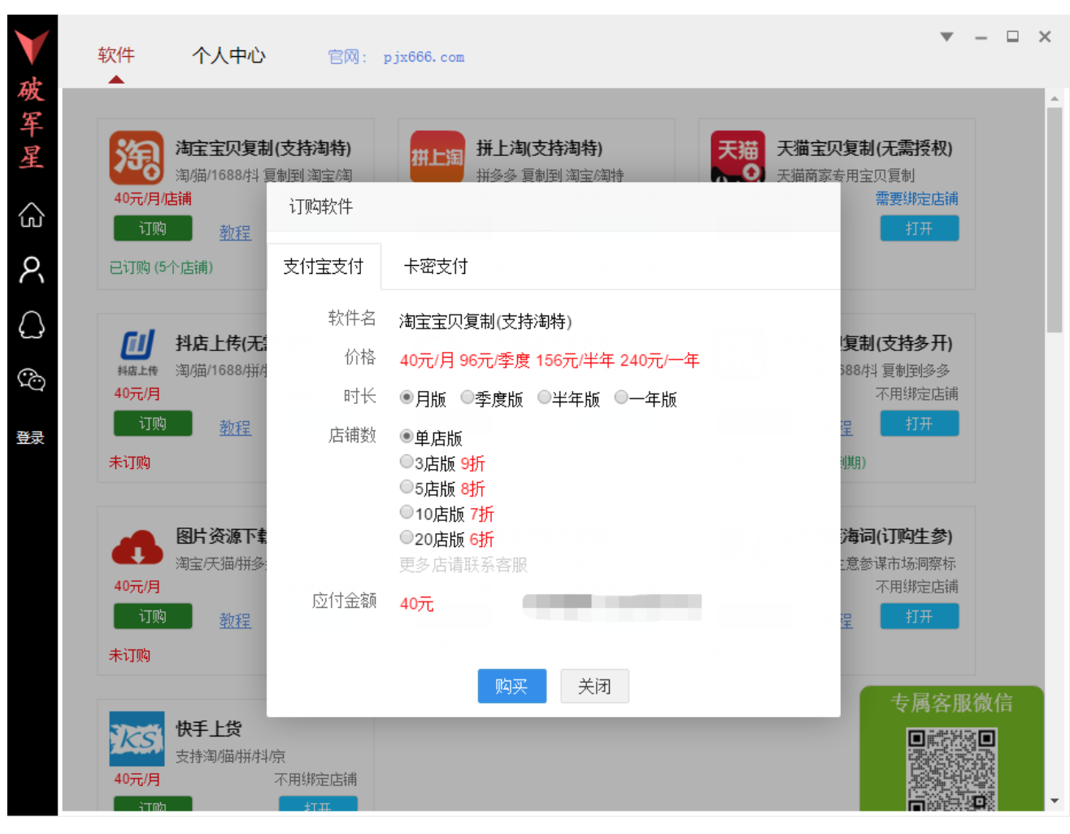Click the 拼上淘 red app icon

point(437,157)
